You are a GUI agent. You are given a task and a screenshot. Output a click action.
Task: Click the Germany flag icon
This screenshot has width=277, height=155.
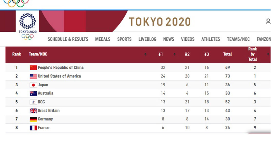point(33,119)
